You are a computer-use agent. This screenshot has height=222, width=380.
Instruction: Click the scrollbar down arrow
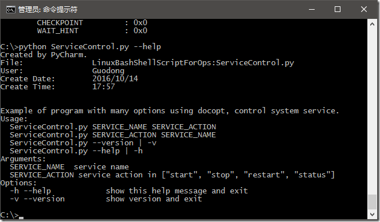point(372,214)
